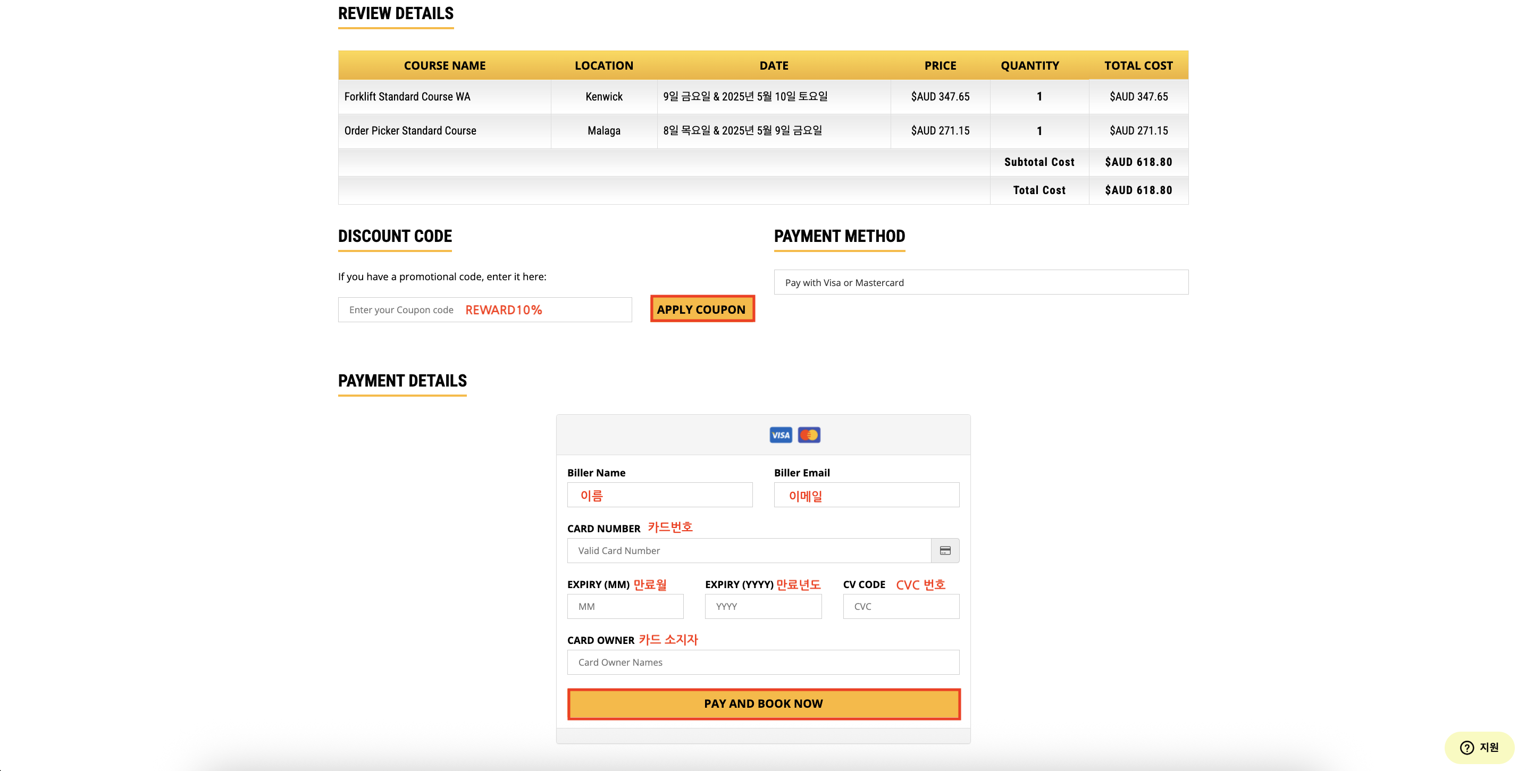Click the Visa card logo
Viewport: 1526px width, 771px height.
pyautogui.click(x=780, y=435)
